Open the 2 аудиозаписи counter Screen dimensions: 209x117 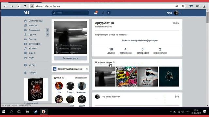[160, 51]
